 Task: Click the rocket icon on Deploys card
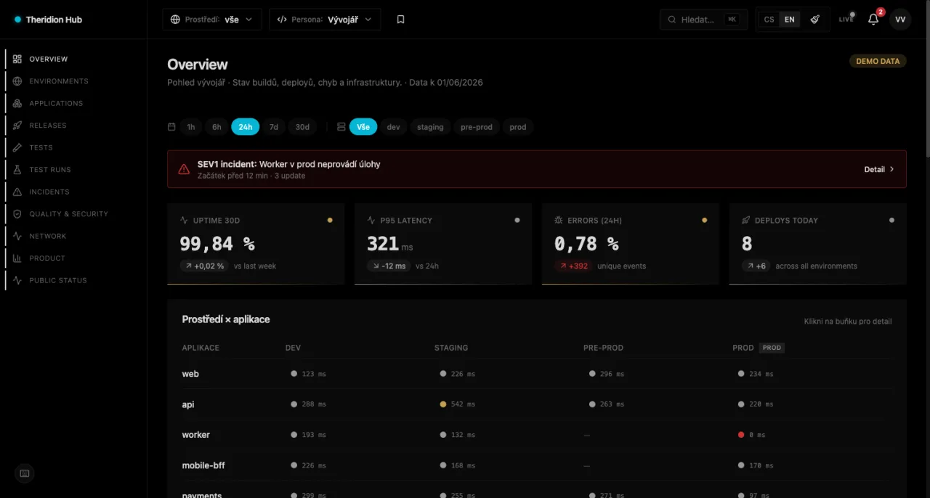pyautogui.click(x=746, y=220)
